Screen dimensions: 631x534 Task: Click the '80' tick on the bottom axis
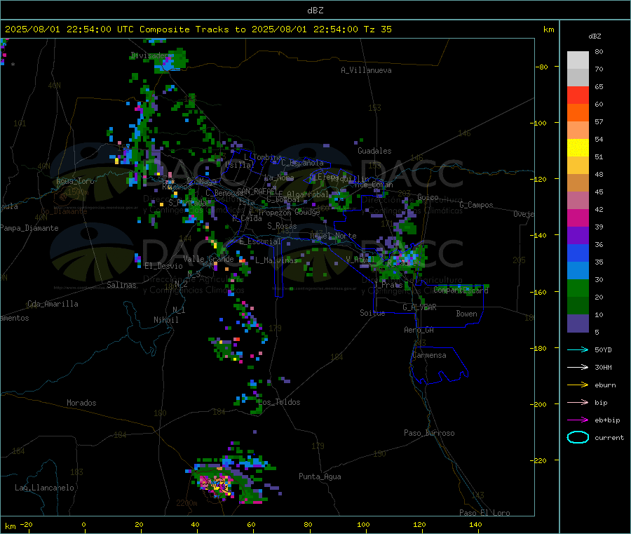click(x=308, y=524)
